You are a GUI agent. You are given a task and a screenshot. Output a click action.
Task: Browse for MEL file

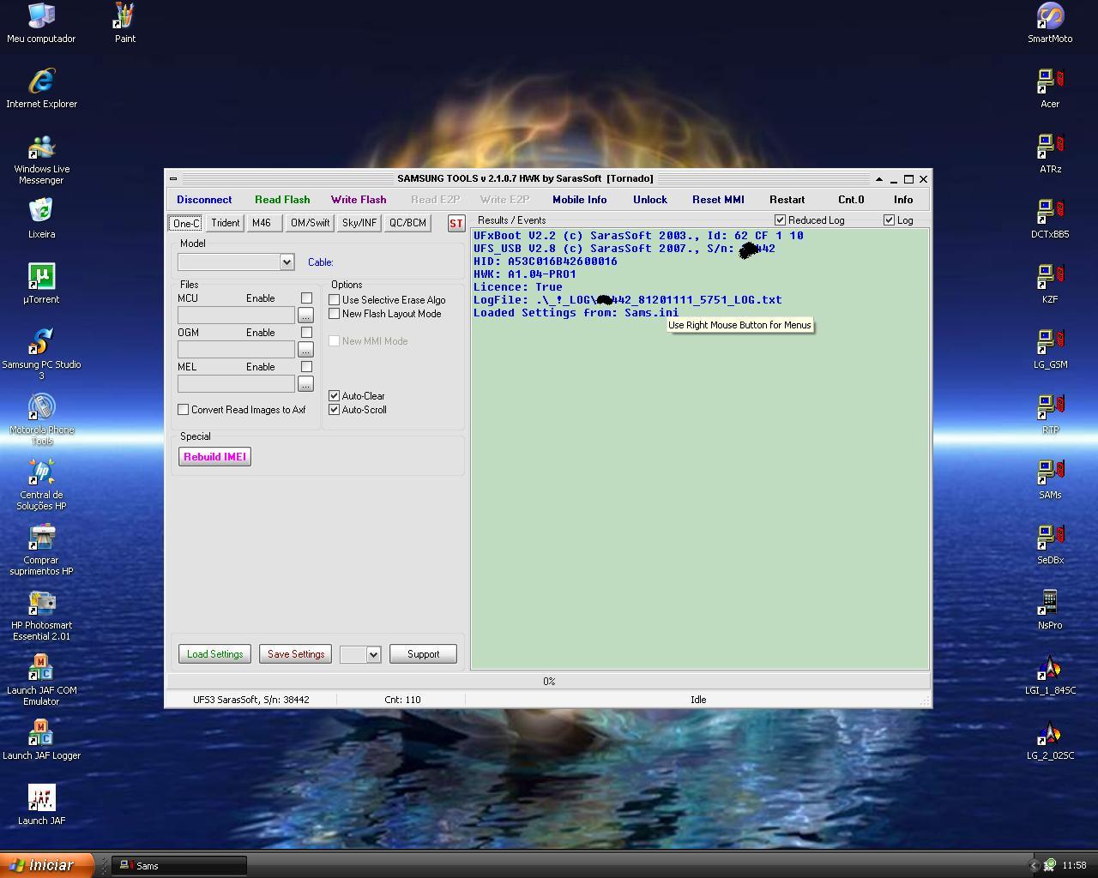point(305,383)
